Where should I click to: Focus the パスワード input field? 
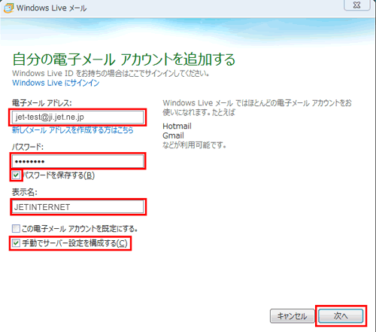[77, 161]
